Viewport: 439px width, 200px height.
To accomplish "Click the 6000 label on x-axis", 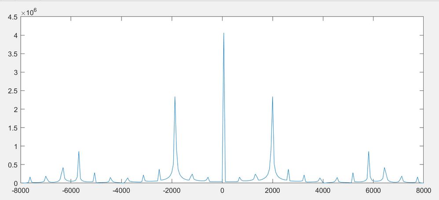I will [373, 191].
